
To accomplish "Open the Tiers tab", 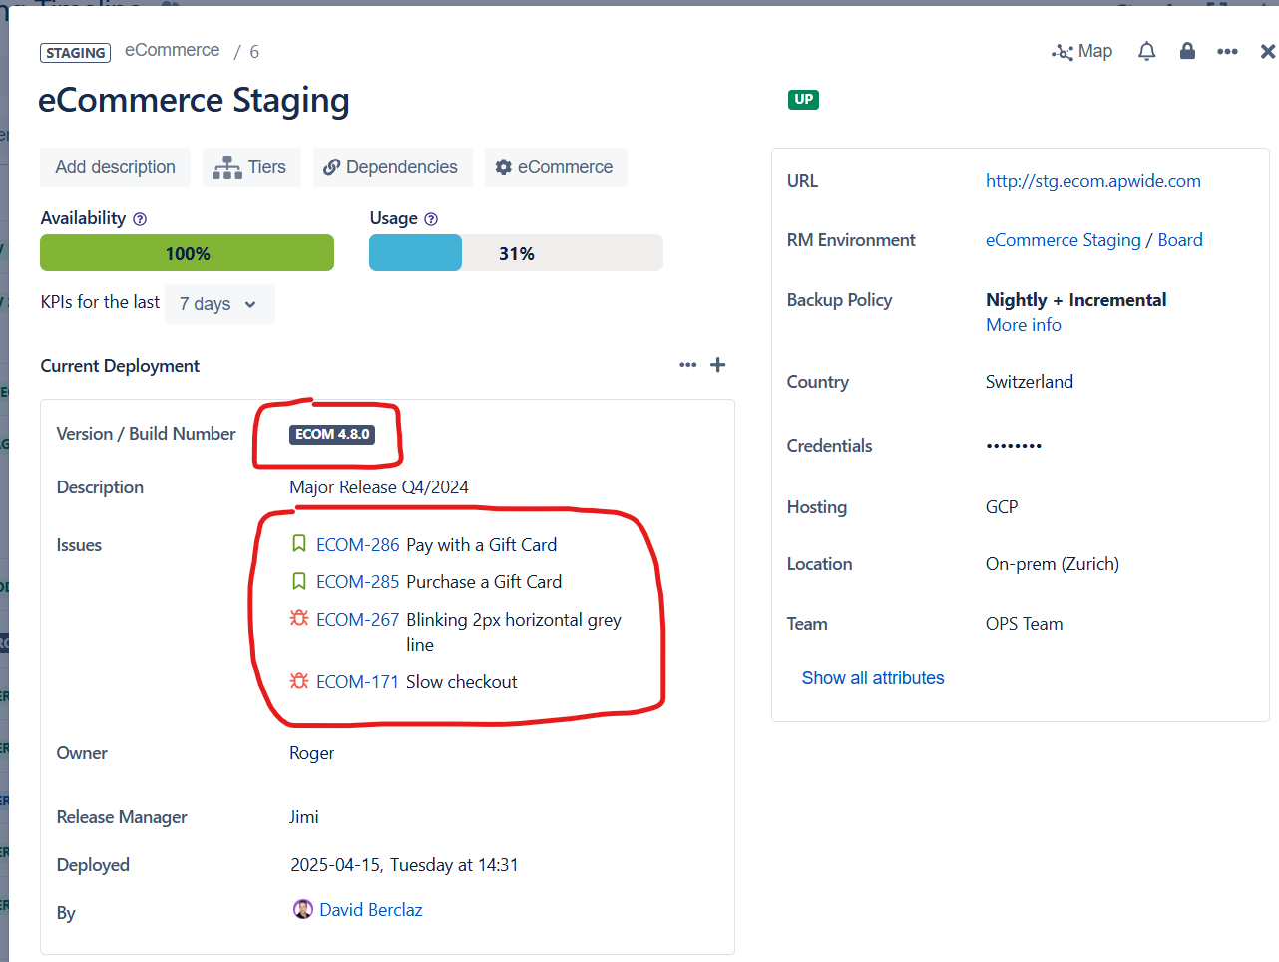I will tap(251, 167).
